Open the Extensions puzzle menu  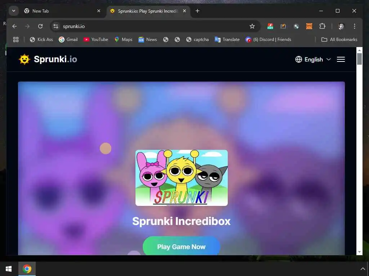(322, 26)
